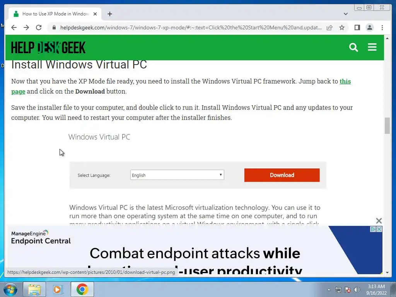Open the site search magnifier
396x297 pixels.
click(353, 47)
